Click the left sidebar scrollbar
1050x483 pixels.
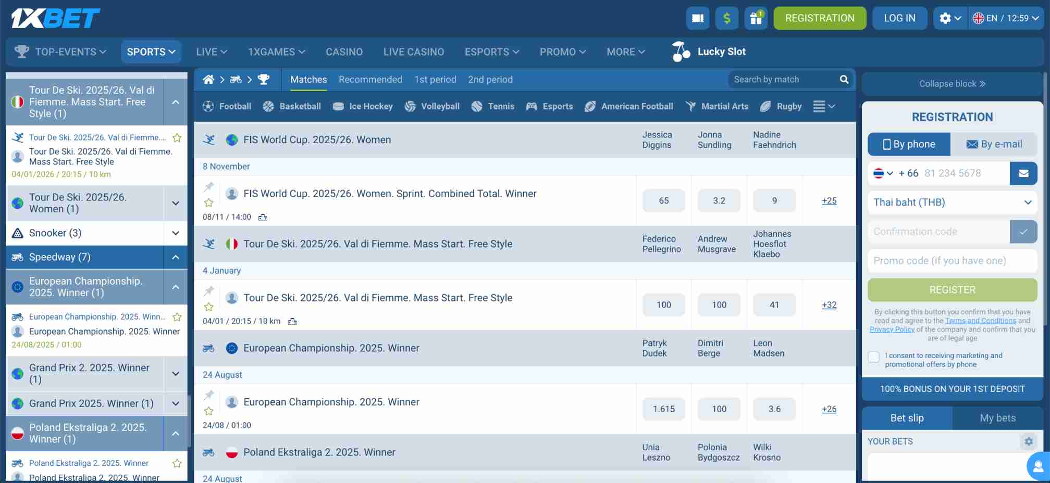coord(190,421)
